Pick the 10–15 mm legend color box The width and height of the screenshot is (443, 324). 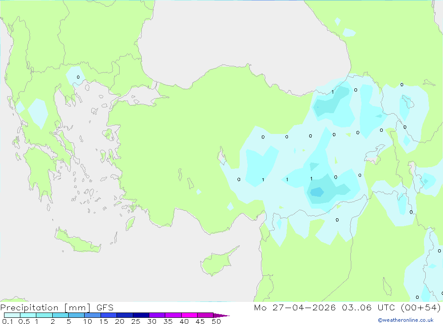point(93,315)
